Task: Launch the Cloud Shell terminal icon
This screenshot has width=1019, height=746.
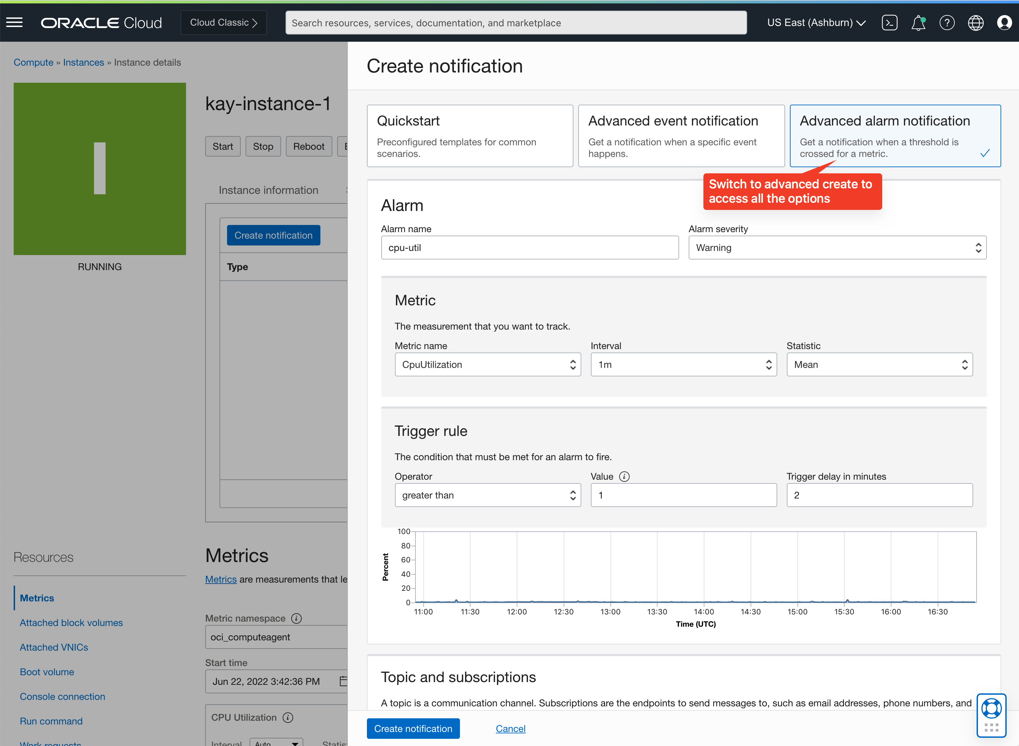Action: (889, 22)
